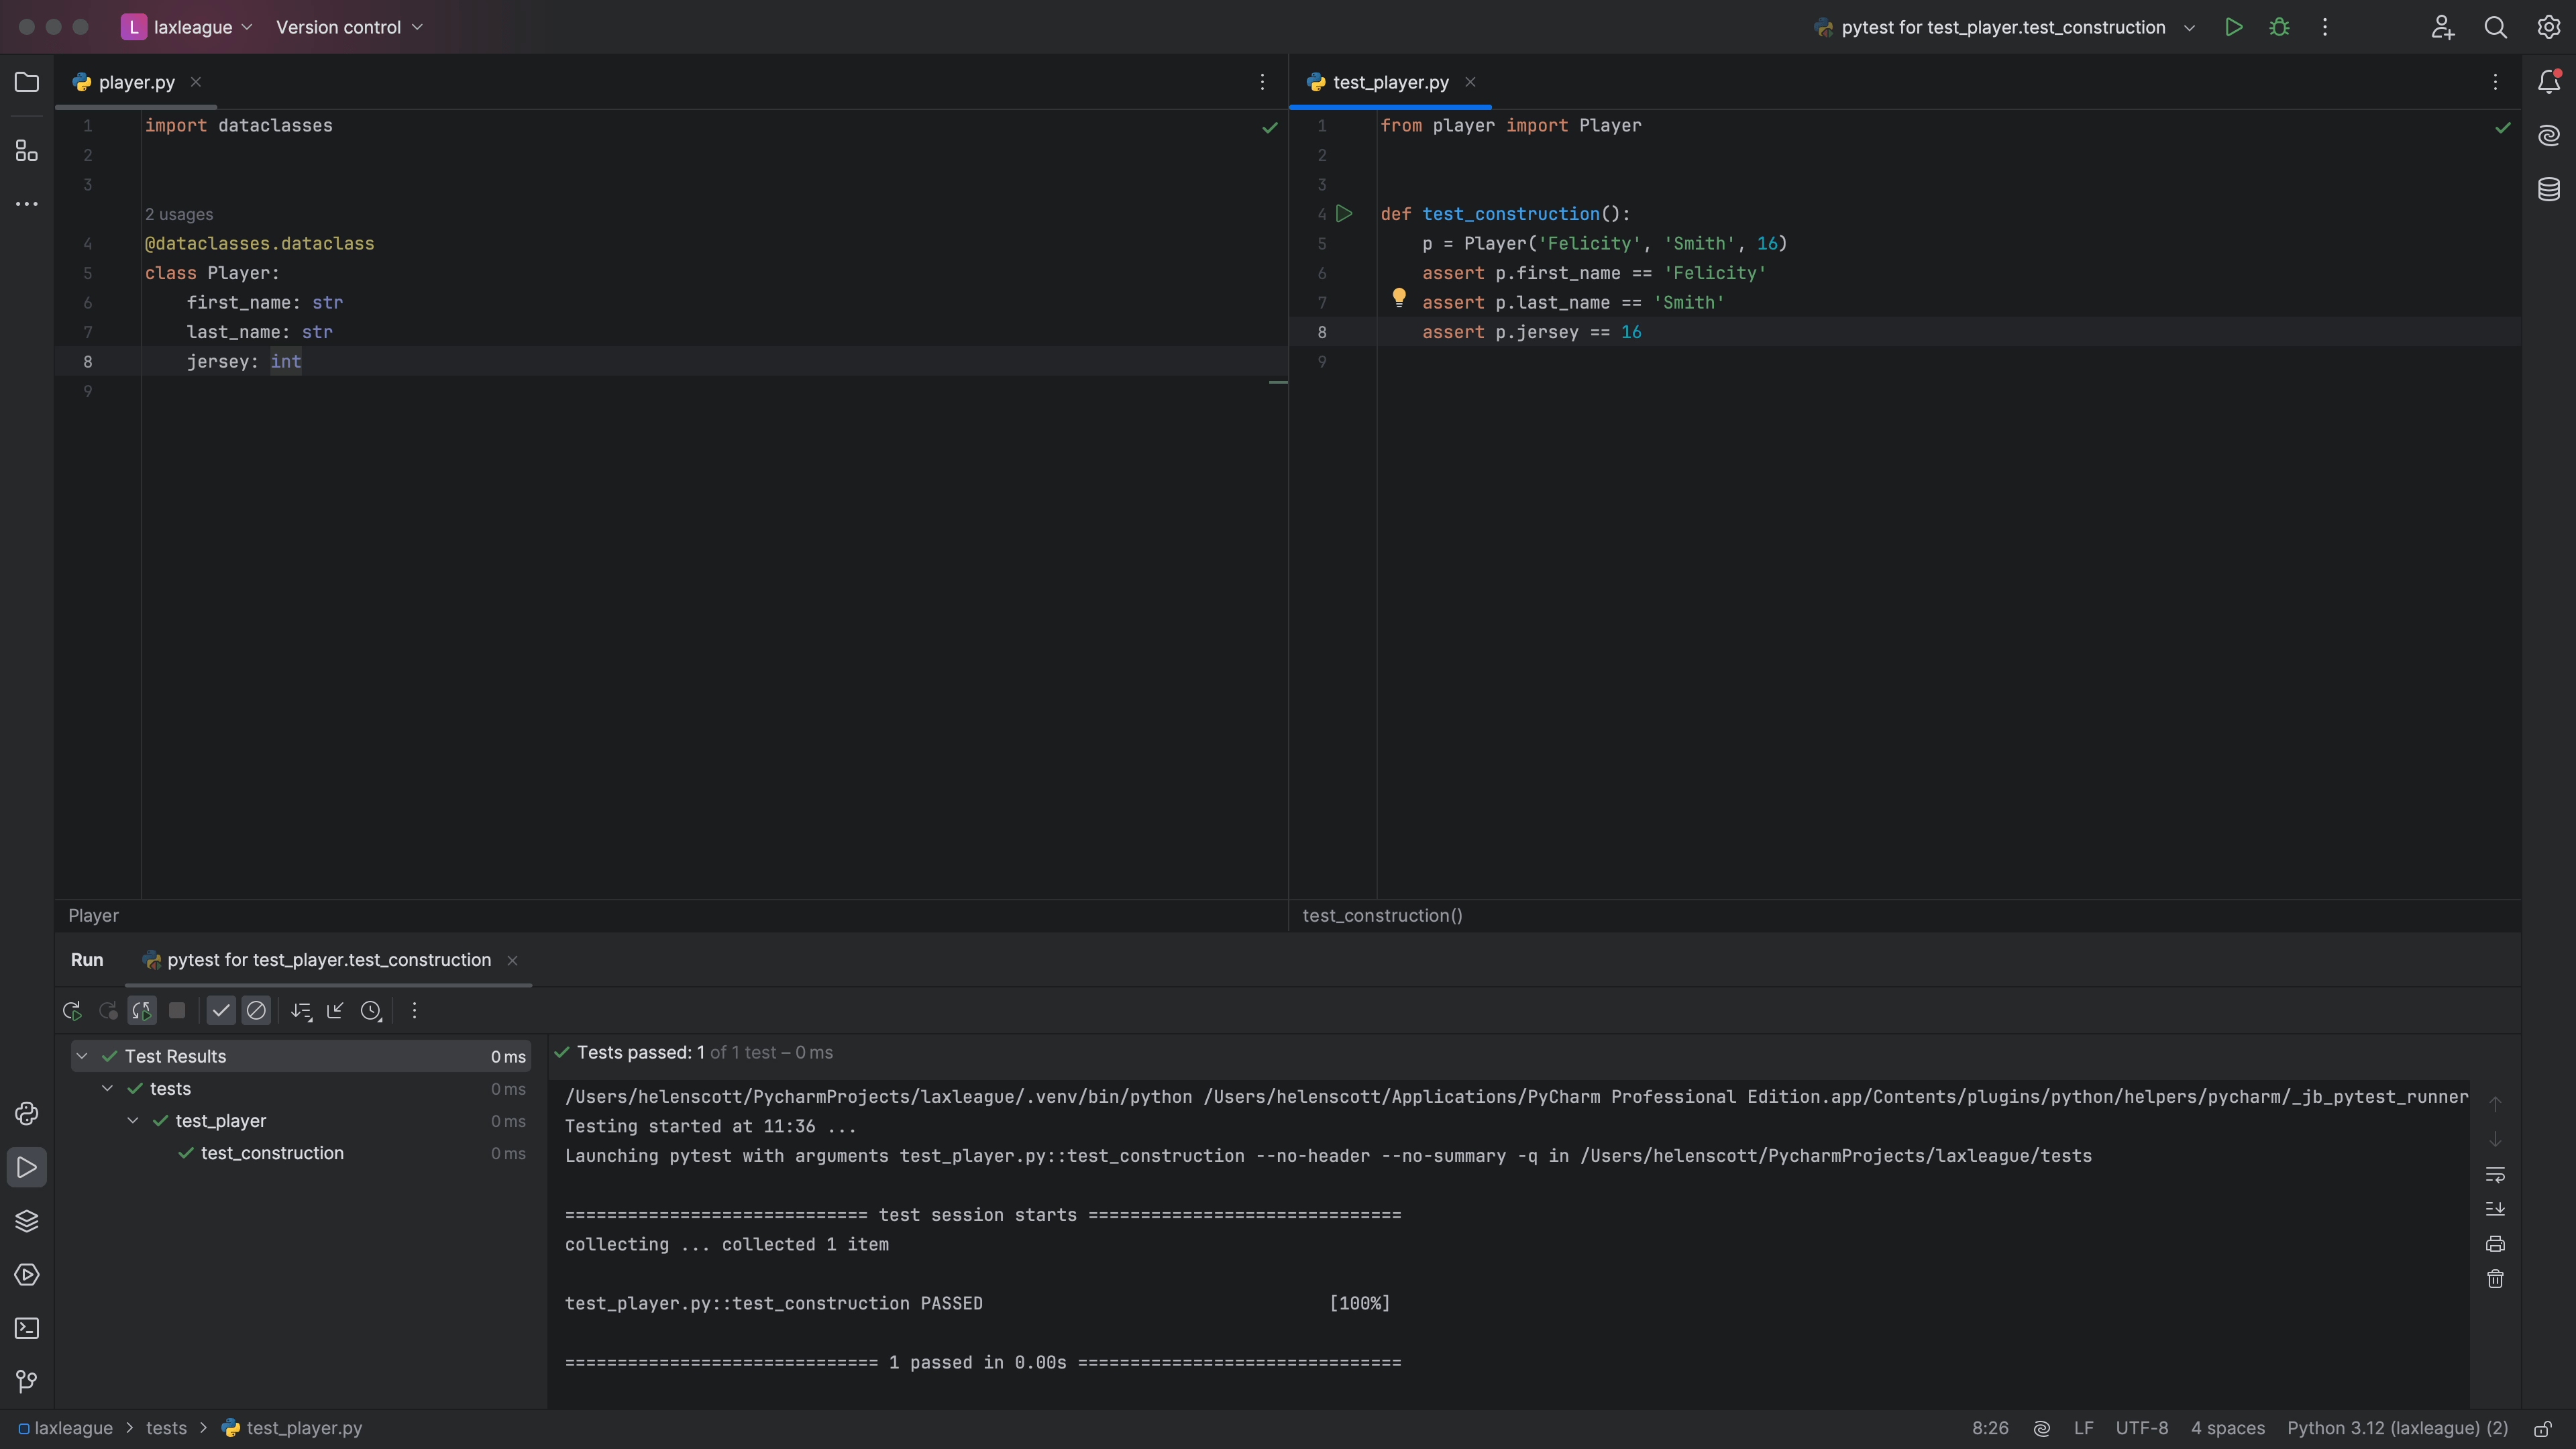Image resolution: width=2576 pixels, height=1449 pixels.
Task: Expand the Version control menu
Action: click(x=349, y=27)
